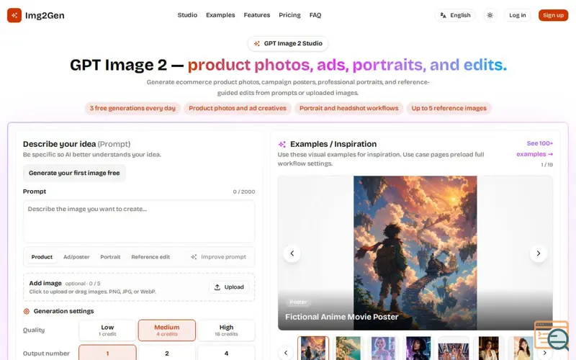Focus the Prompt description text field

coord(139,221)
